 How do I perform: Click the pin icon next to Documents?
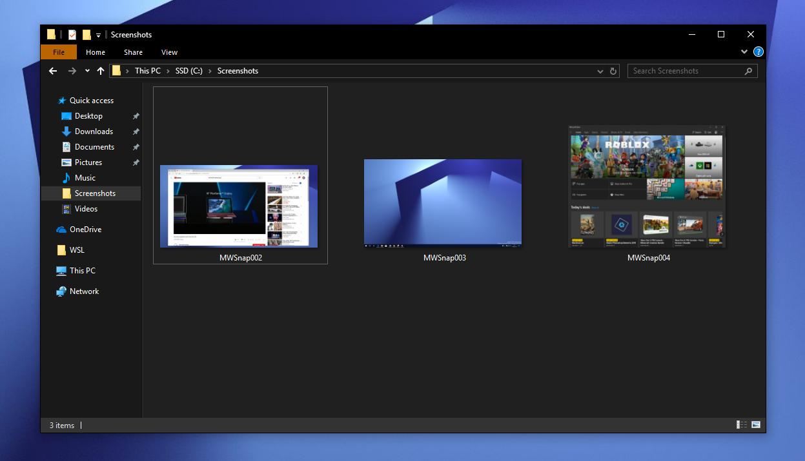point(136,147)
